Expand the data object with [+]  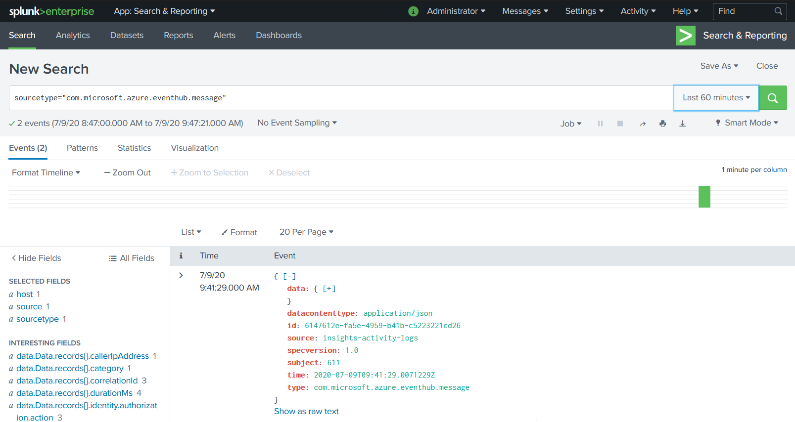[x=329, y=289]
